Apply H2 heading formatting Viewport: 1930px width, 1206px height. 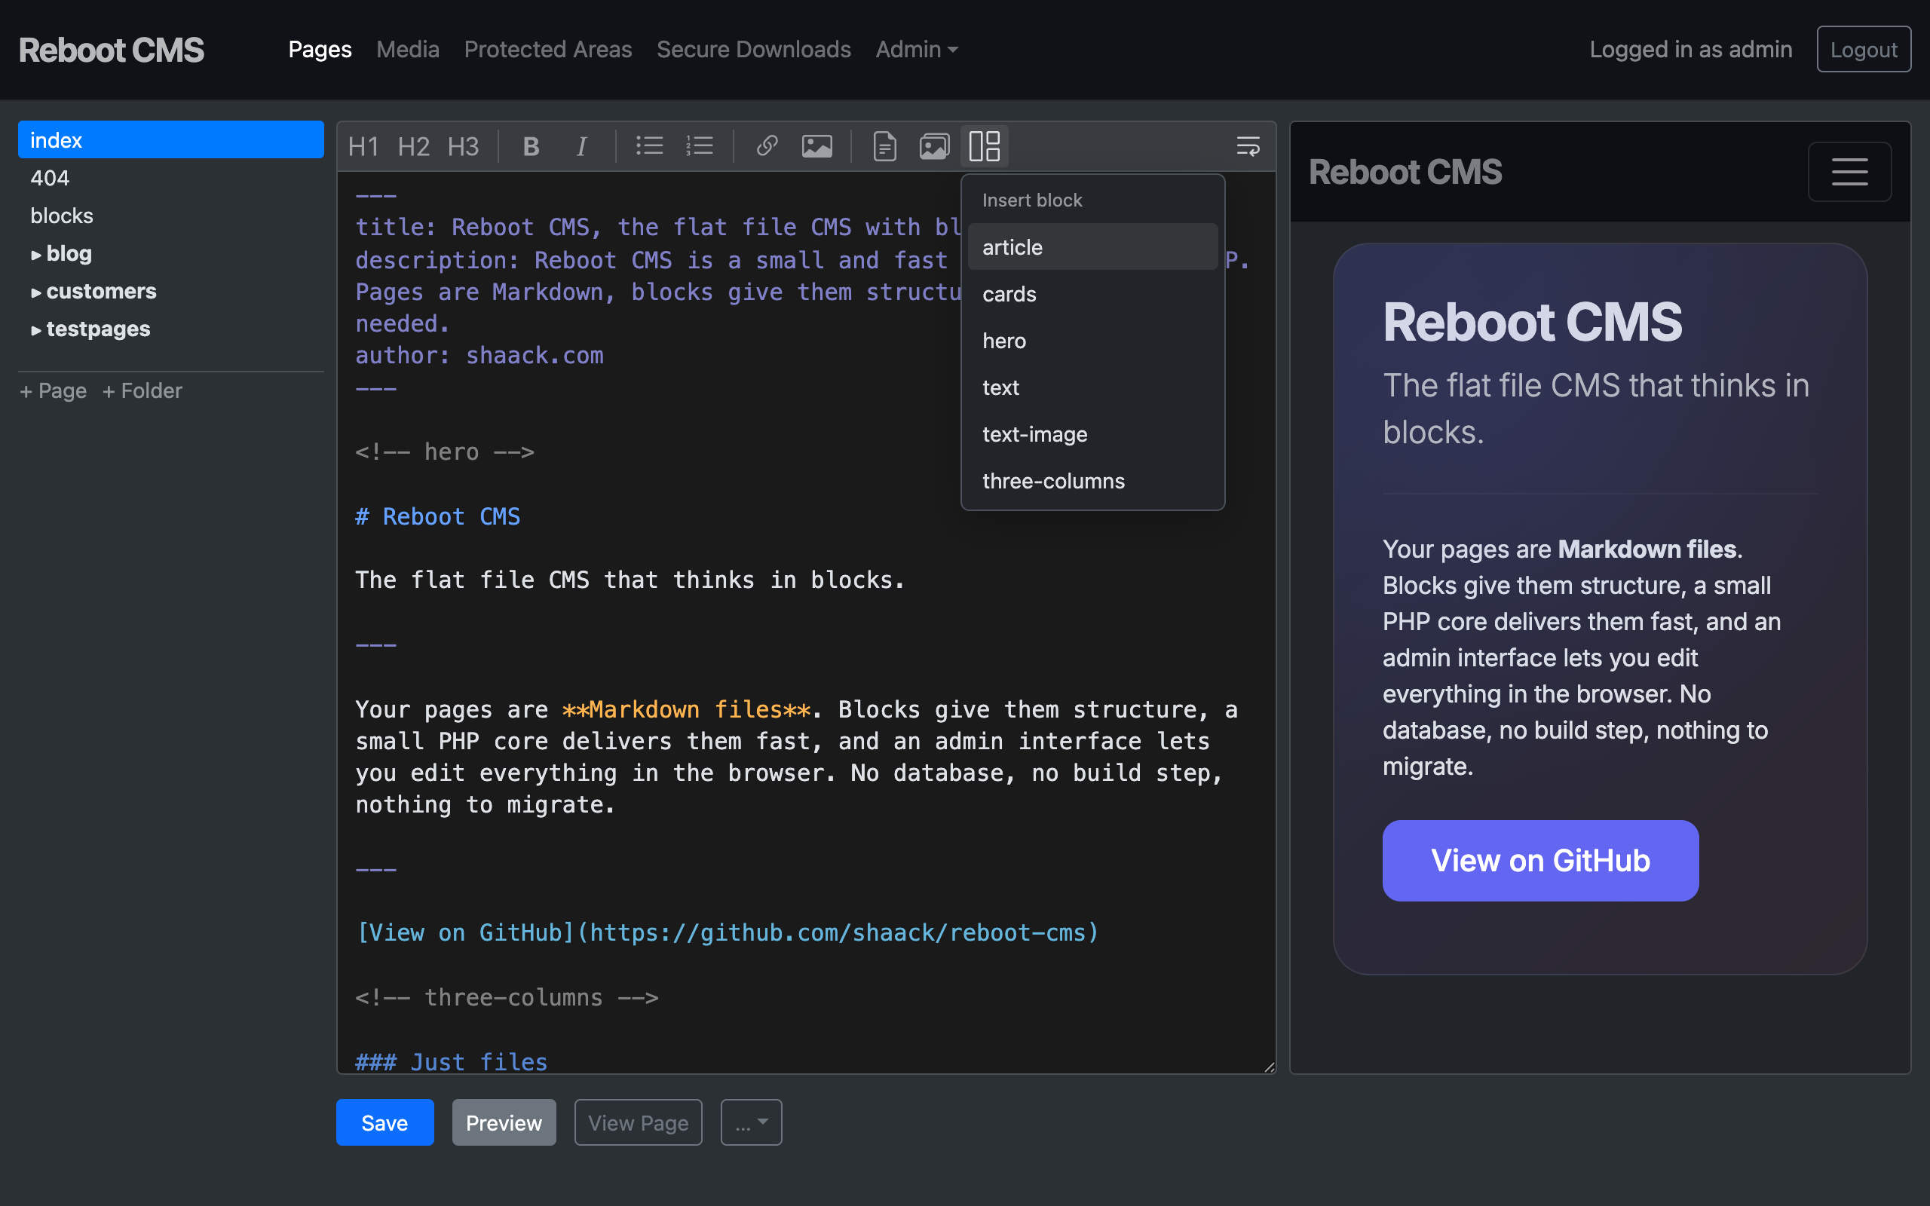click(413, 146)
